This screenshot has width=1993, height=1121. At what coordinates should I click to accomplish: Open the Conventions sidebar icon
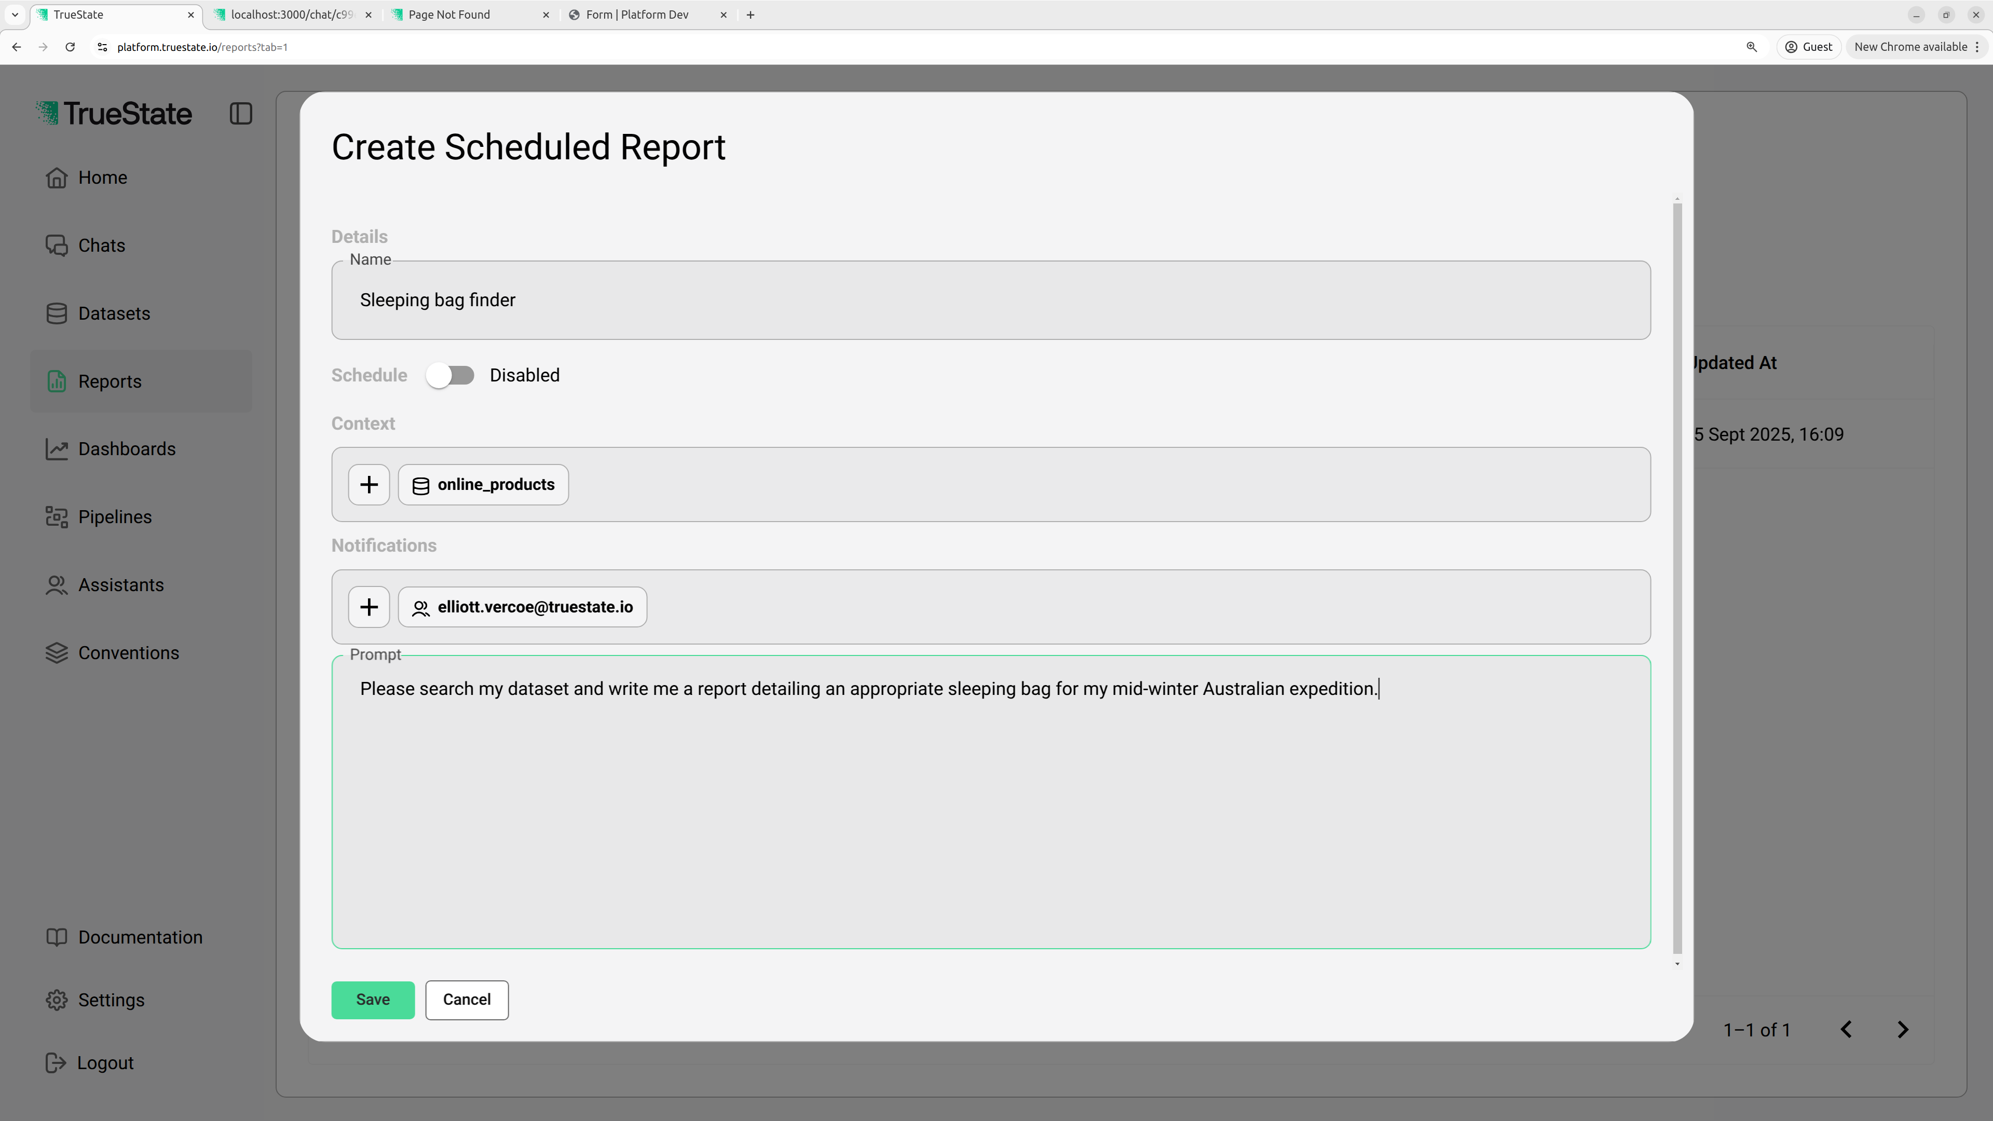point(57,653)
